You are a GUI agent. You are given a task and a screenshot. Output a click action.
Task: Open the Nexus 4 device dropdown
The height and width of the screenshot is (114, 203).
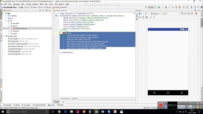pyautogui.click(x=155, y=14)
